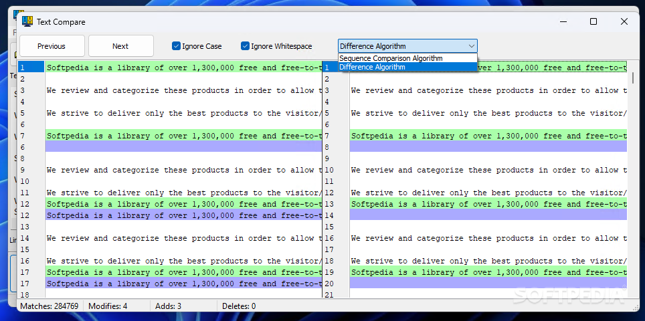
Task: Go to the Previous difference
Action: (52, 46)
